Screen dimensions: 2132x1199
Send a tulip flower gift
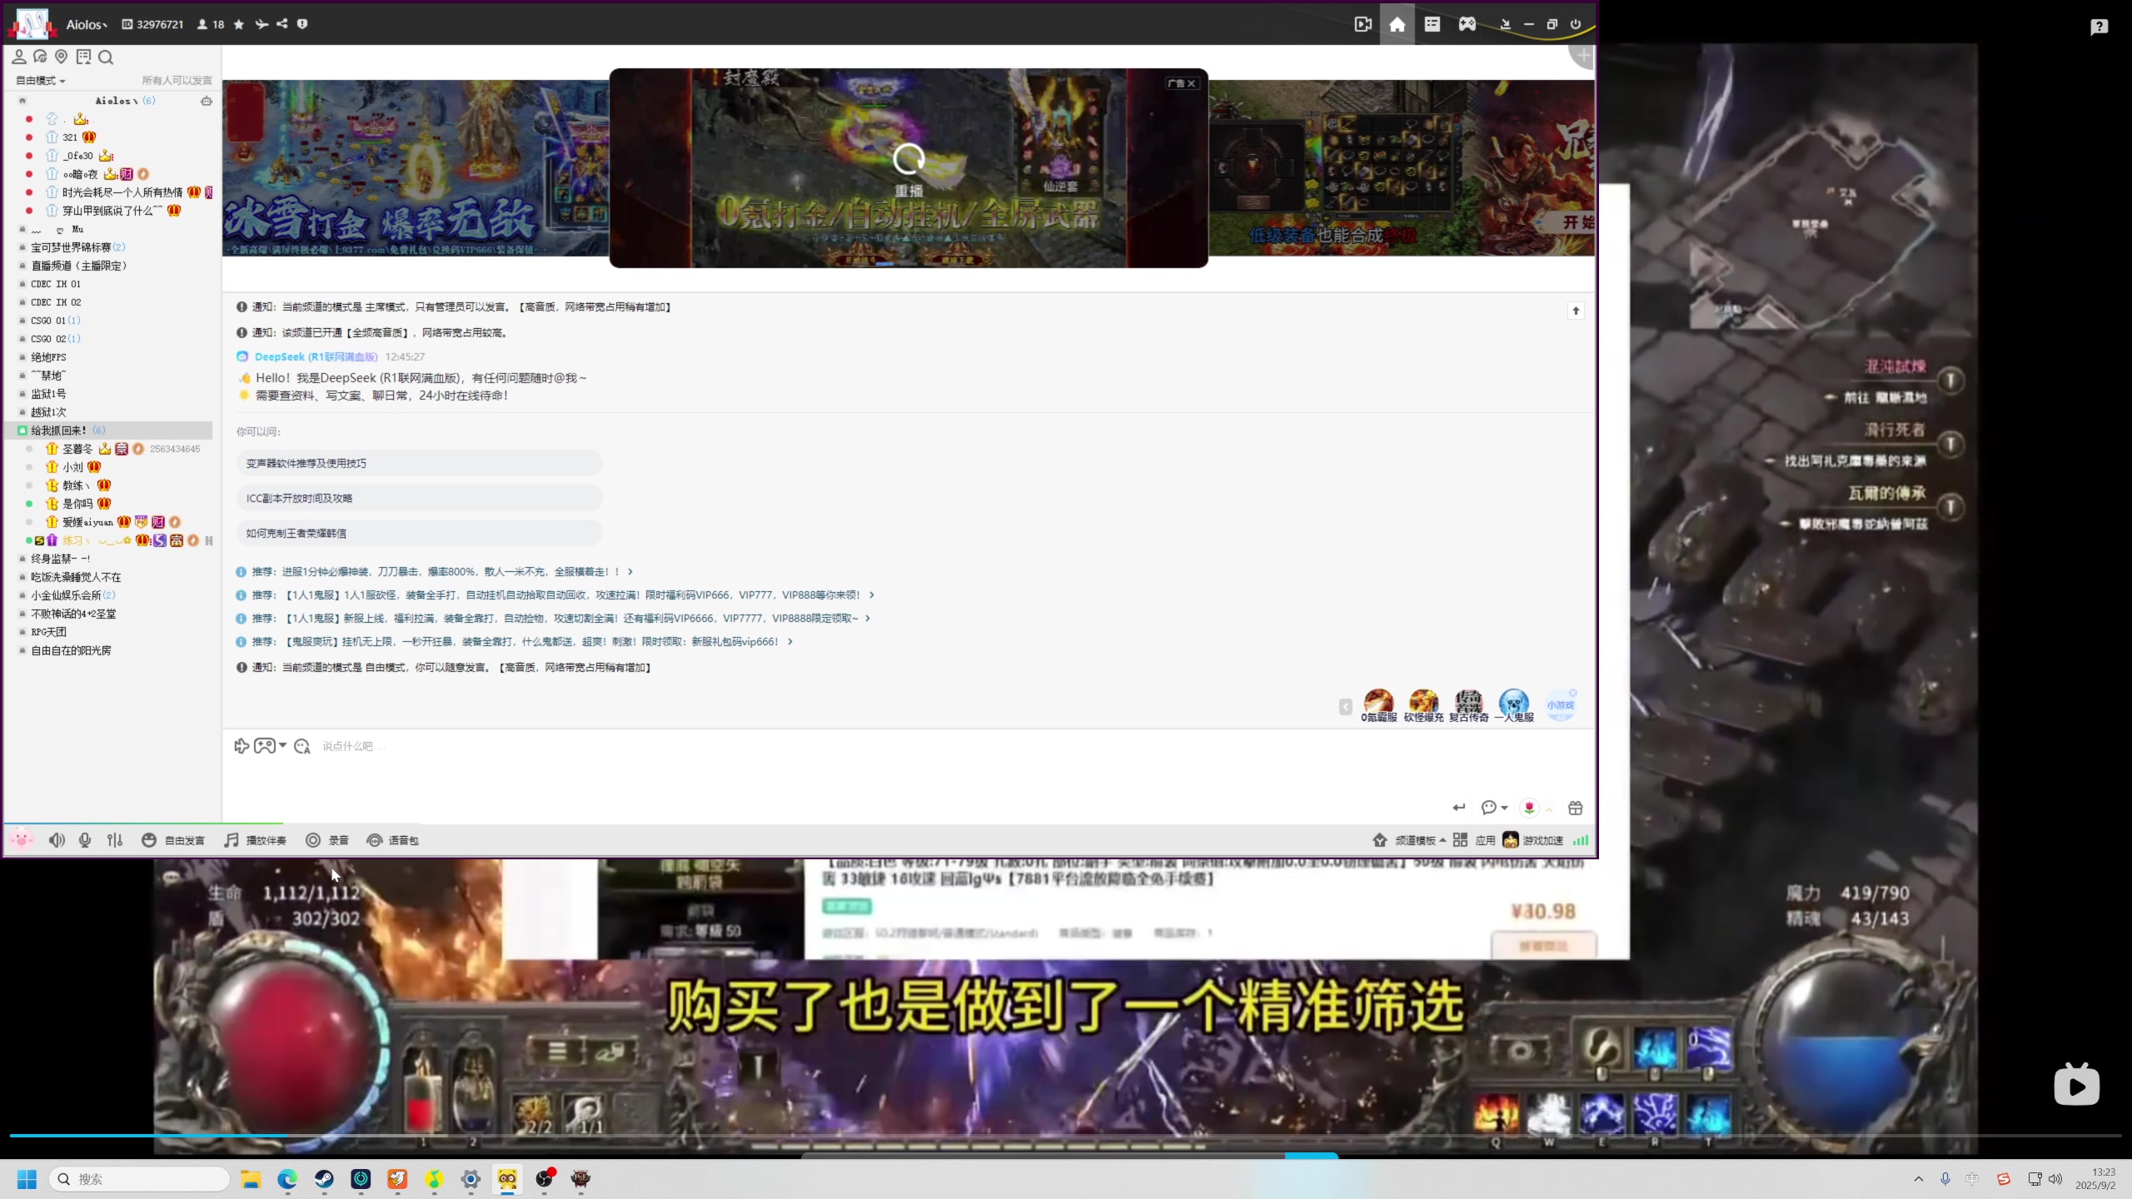point(1529,808)
